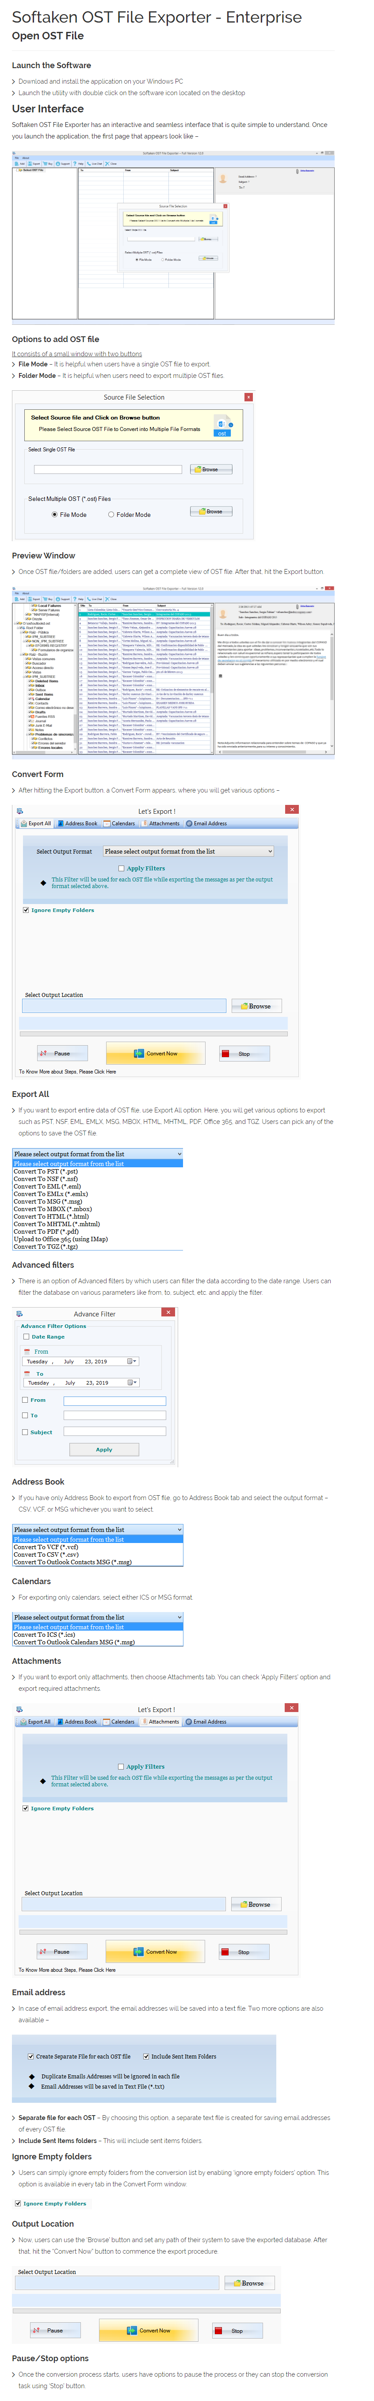This screenshot has width=374, height=2401.
Task: Click the app icon in the Advance Filter title bar
Action: click(x=20, y=1313)
